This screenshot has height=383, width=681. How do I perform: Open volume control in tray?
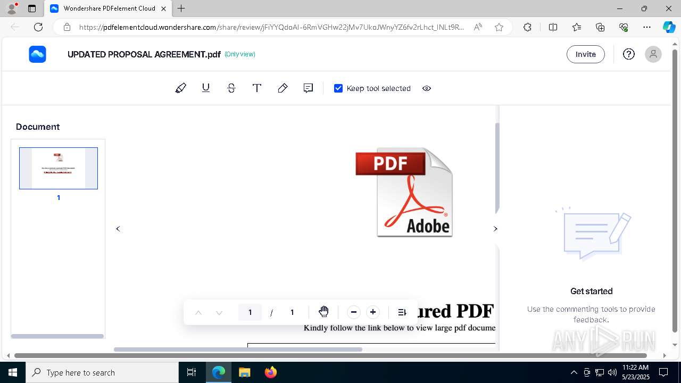click(612, 372)
